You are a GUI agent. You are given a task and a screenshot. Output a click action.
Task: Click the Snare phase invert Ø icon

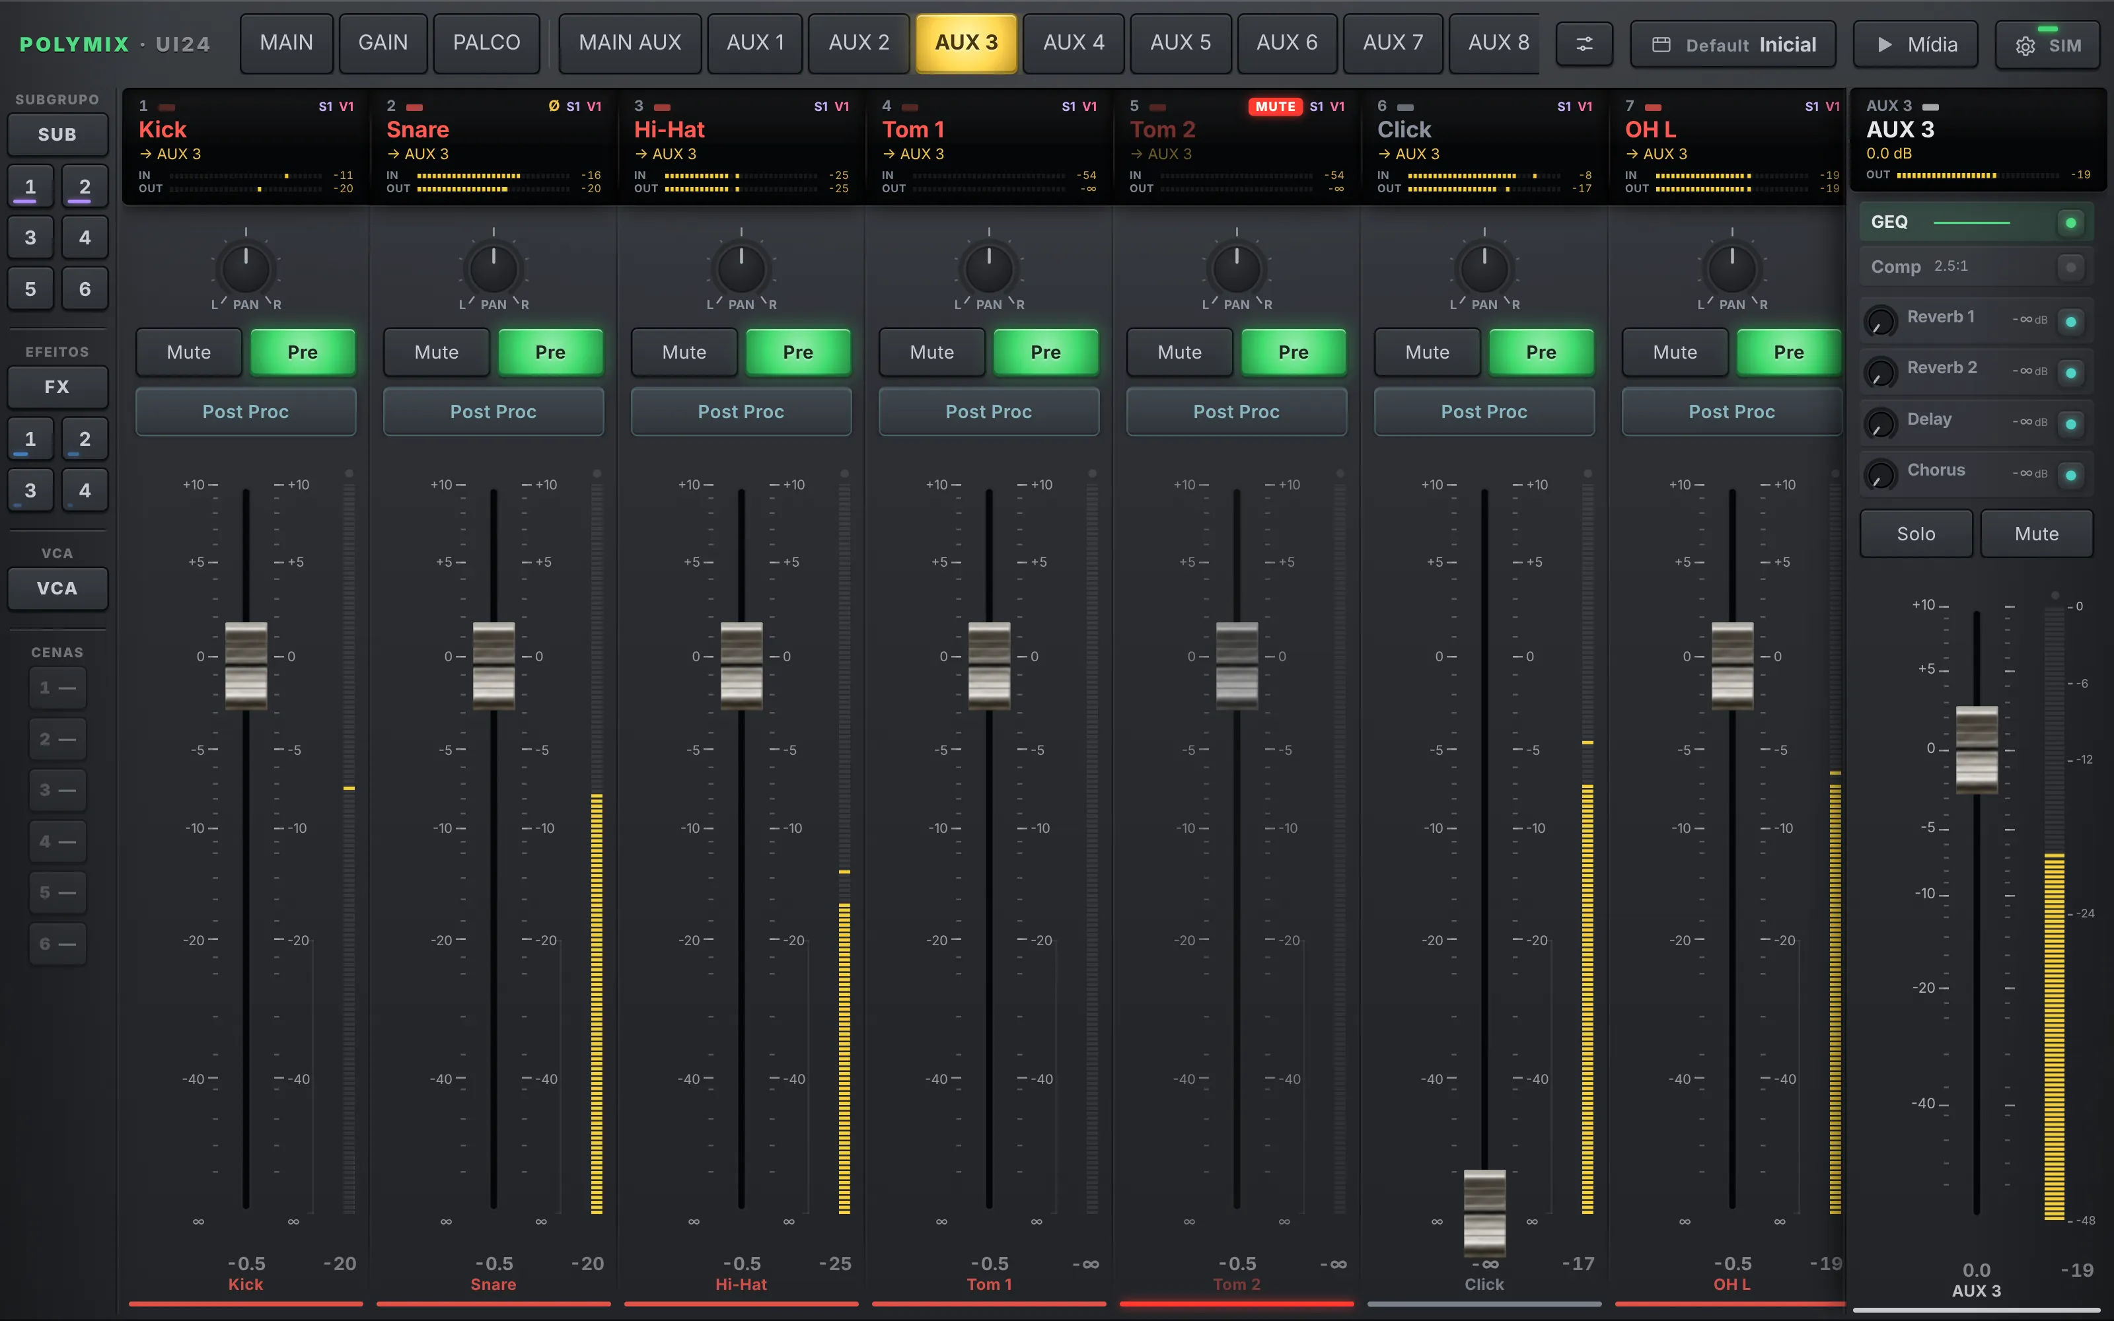[x=554, y=106]
